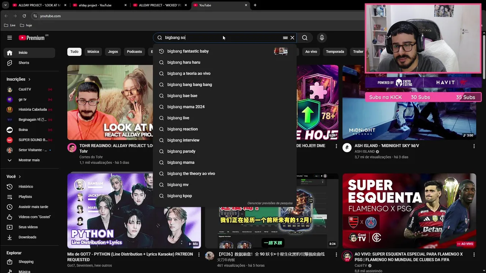Image resolution: width=486 pixels, height=273 pixels.
Task: Open options for Super Esquenta live video
Action: (x=474, y=254)
